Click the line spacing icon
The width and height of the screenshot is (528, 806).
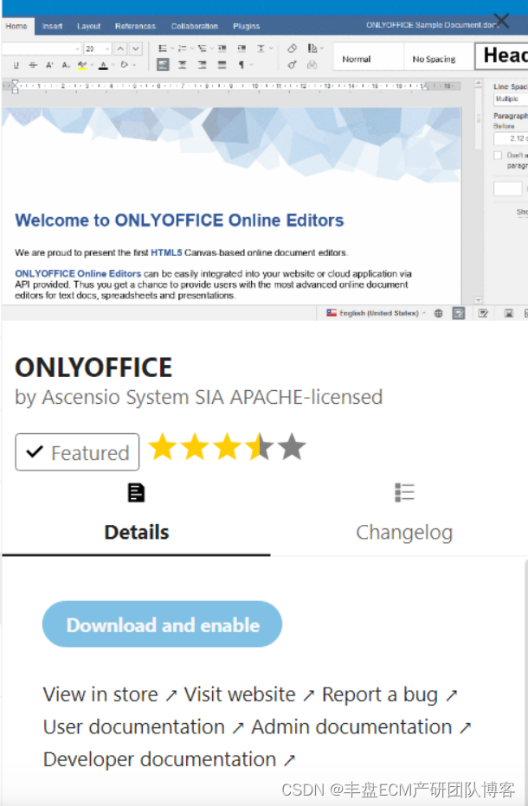pyautogui.click(x=261, y=48)
